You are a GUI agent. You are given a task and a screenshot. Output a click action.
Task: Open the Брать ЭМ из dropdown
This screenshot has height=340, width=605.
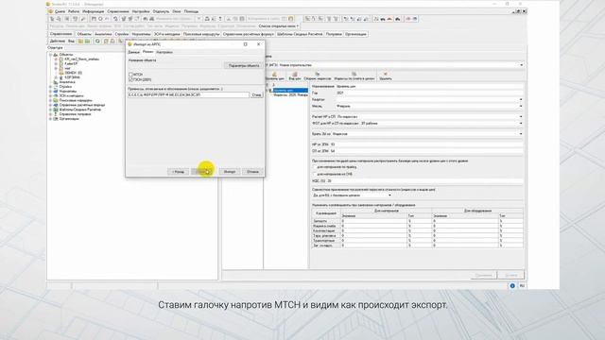[x=521, y=134]
